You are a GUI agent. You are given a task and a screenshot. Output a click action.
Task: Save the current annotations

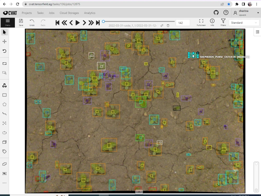(x=21, y=22)
